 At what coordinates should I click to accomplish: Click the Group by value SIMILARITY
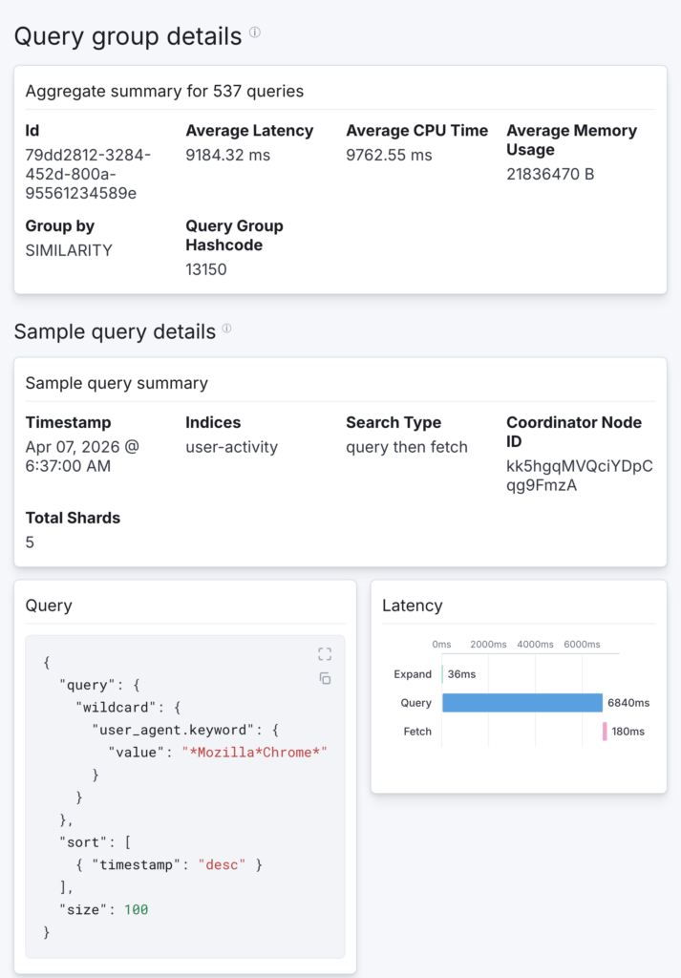pos(69,251)
